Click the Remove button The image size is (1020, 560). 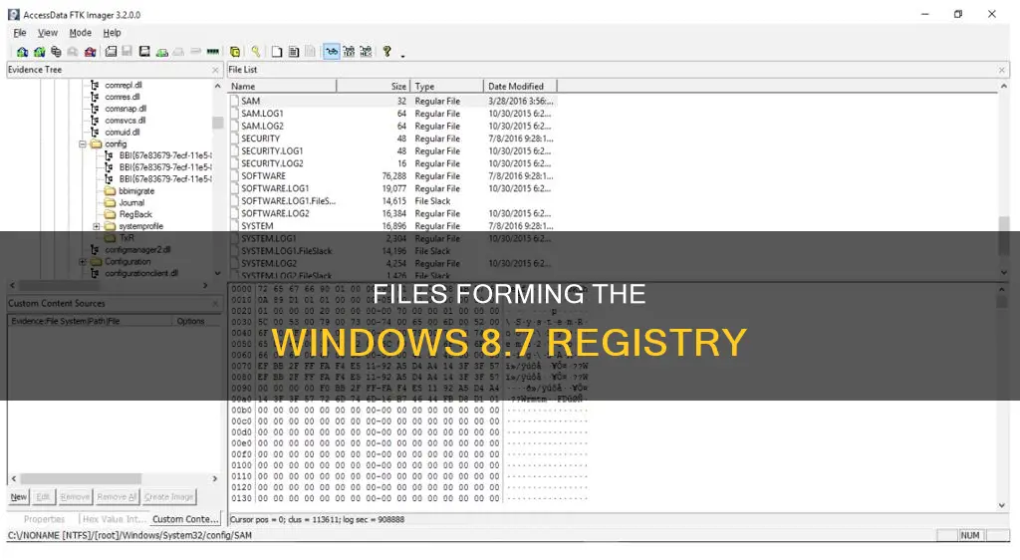point(75,497)
